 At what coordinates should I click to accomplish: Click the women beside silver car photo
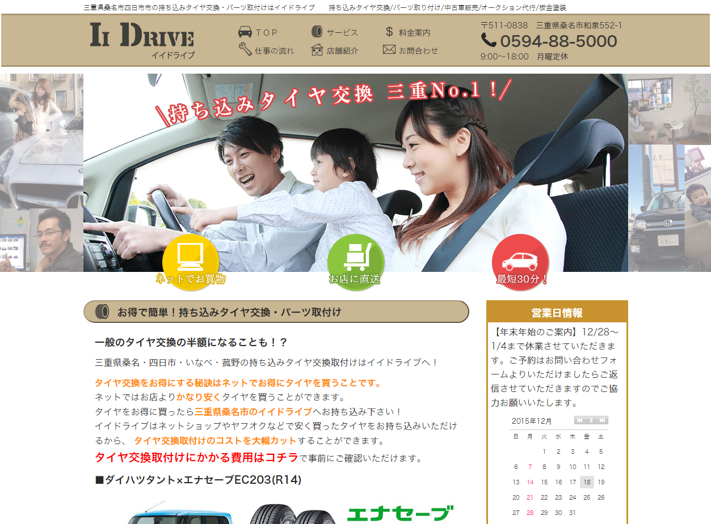(41, 141)
